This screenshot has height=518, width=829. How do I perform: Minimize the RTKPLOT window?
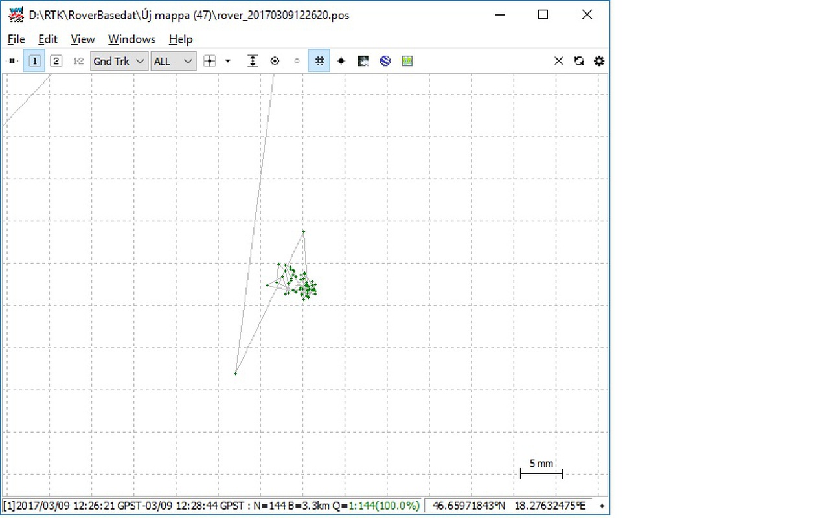coord(500,15)
